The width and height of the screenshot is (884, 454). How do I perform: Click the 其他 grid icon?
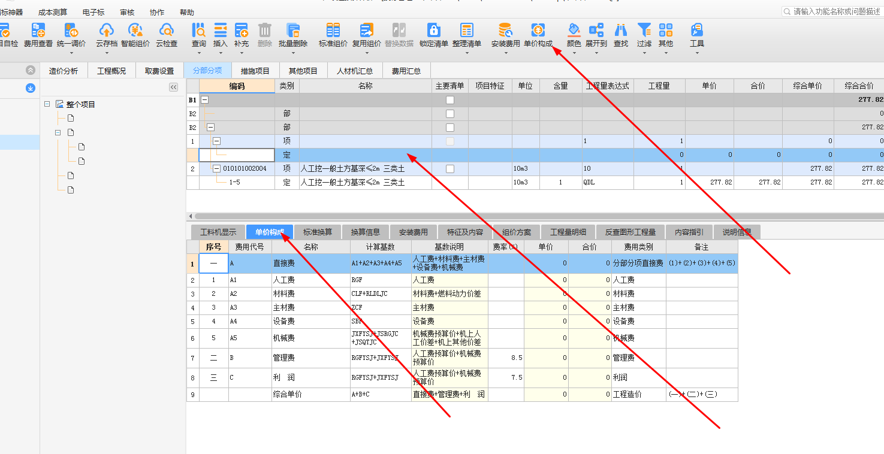point(666,30)
